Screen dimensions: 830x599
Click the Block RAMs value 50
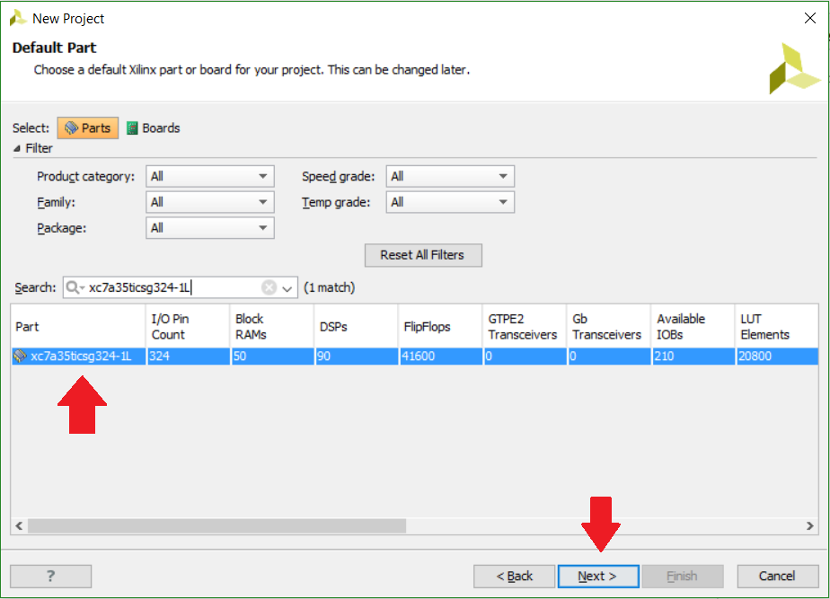240,357
